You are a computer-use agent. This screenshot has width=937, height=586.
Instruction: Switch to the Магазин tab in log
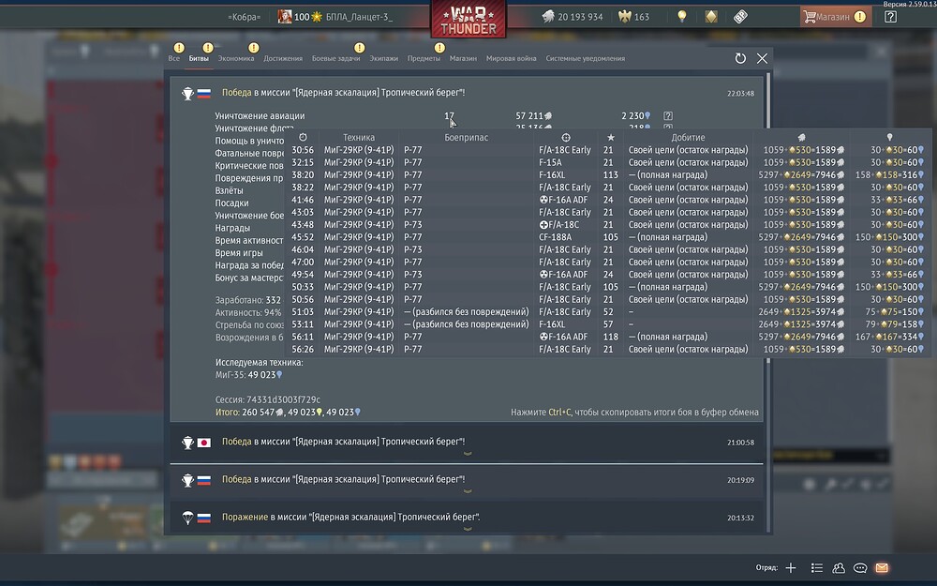(463, 58)
